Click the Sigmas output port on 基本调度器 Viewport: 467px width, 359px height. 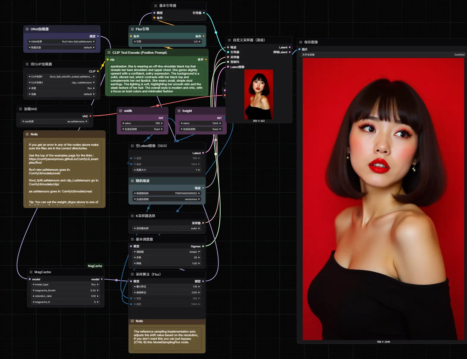pos(203,246)
